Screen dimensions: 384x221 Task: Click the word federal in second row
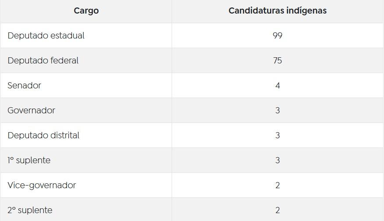point(64,60)
